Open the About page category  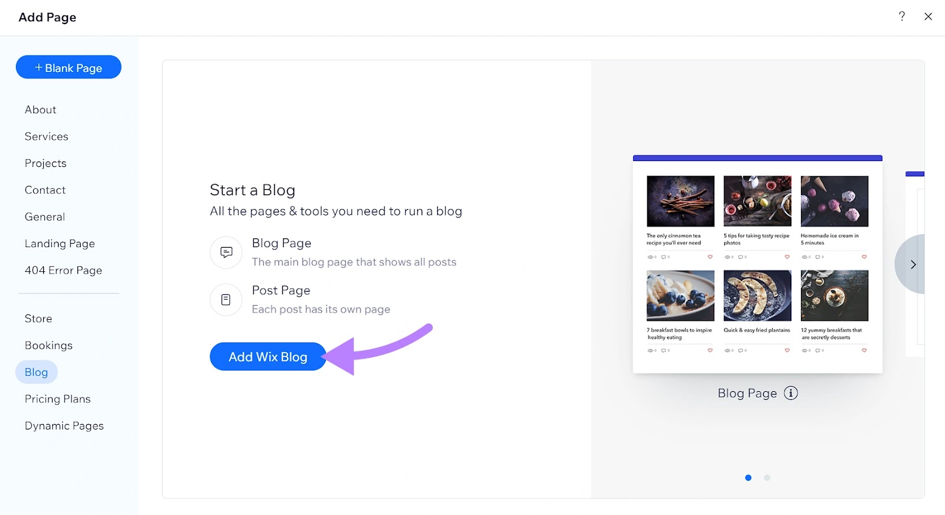(40, 110)
